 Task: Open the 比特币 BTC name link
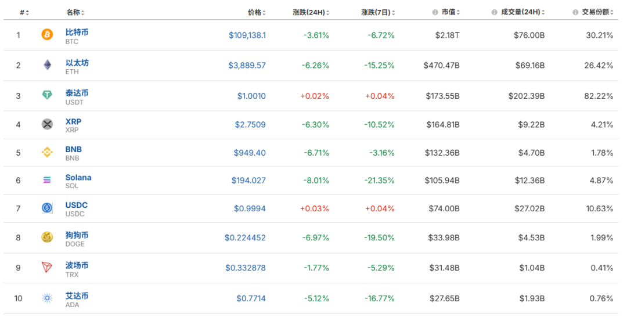pos(77,33)
